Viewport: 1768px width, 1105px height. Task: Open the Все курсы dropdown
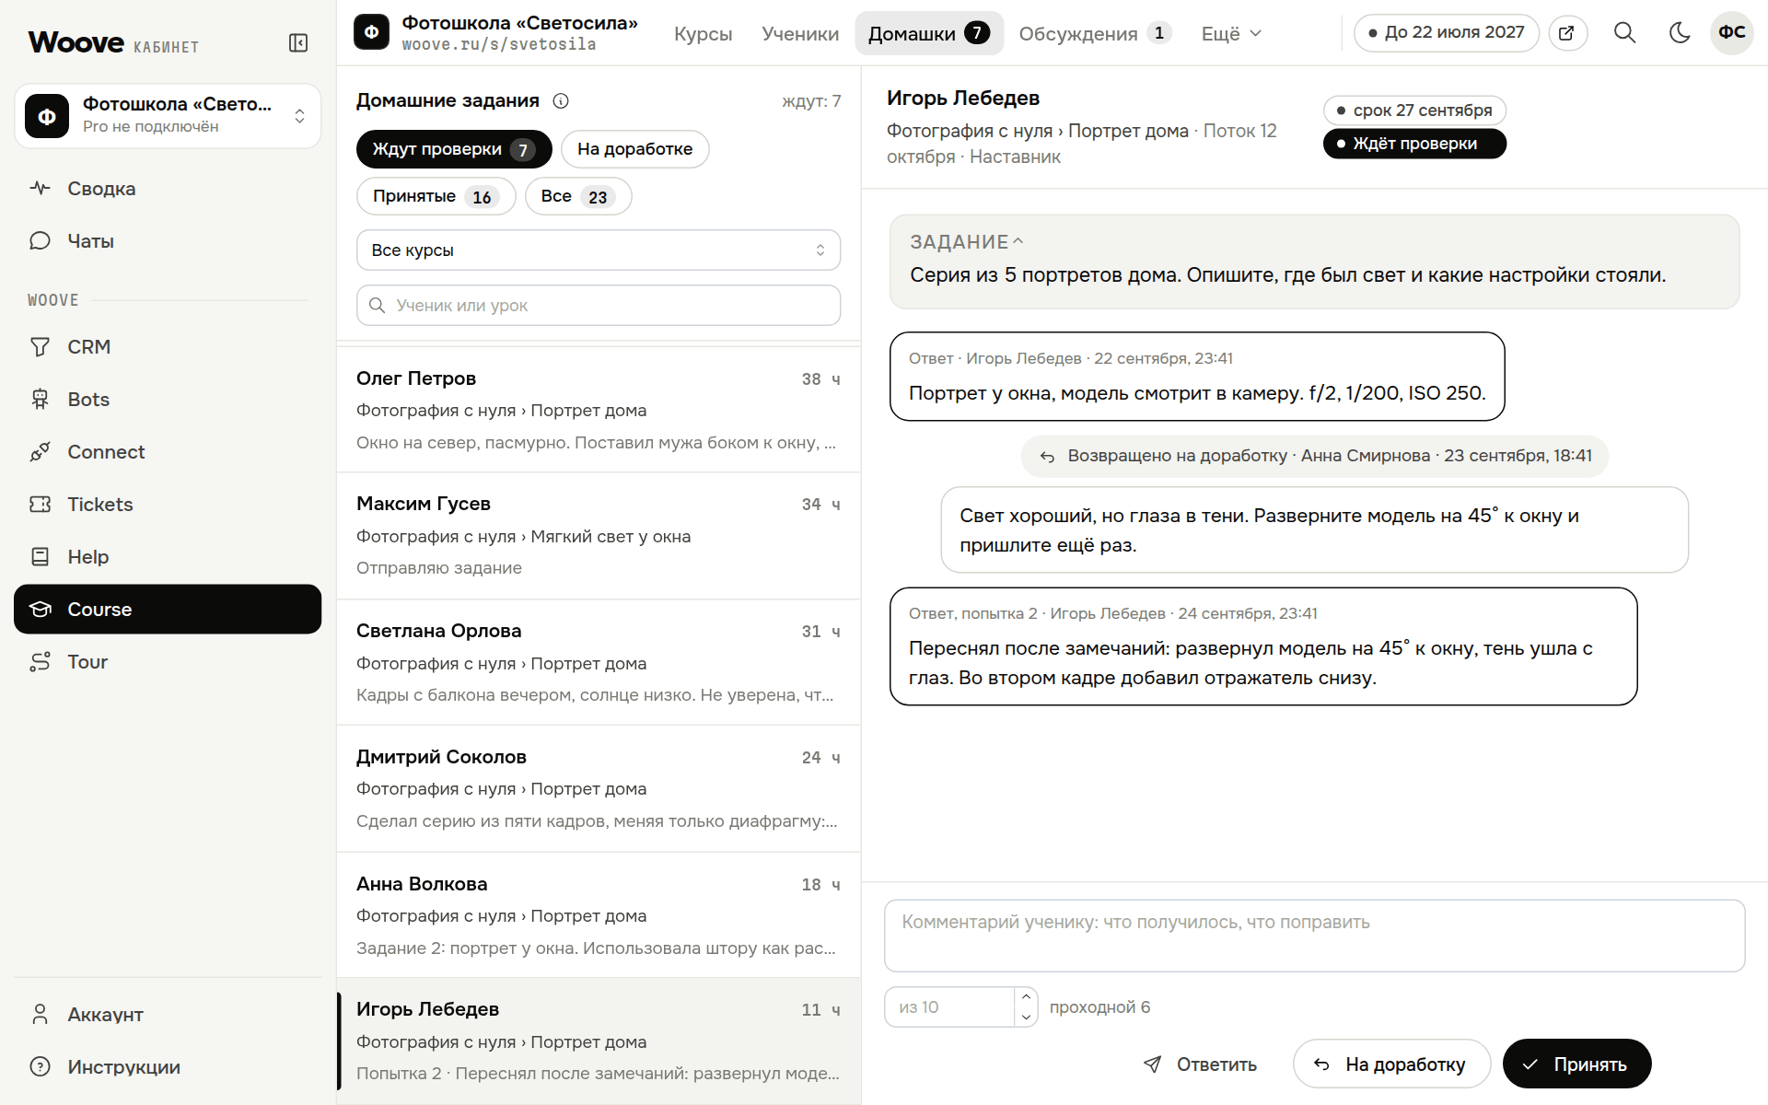tap(599, 250)
